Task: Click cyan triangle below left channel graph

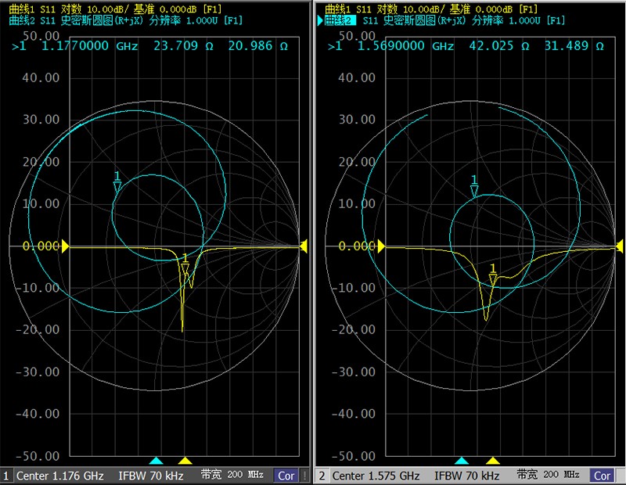Action: 156,461
